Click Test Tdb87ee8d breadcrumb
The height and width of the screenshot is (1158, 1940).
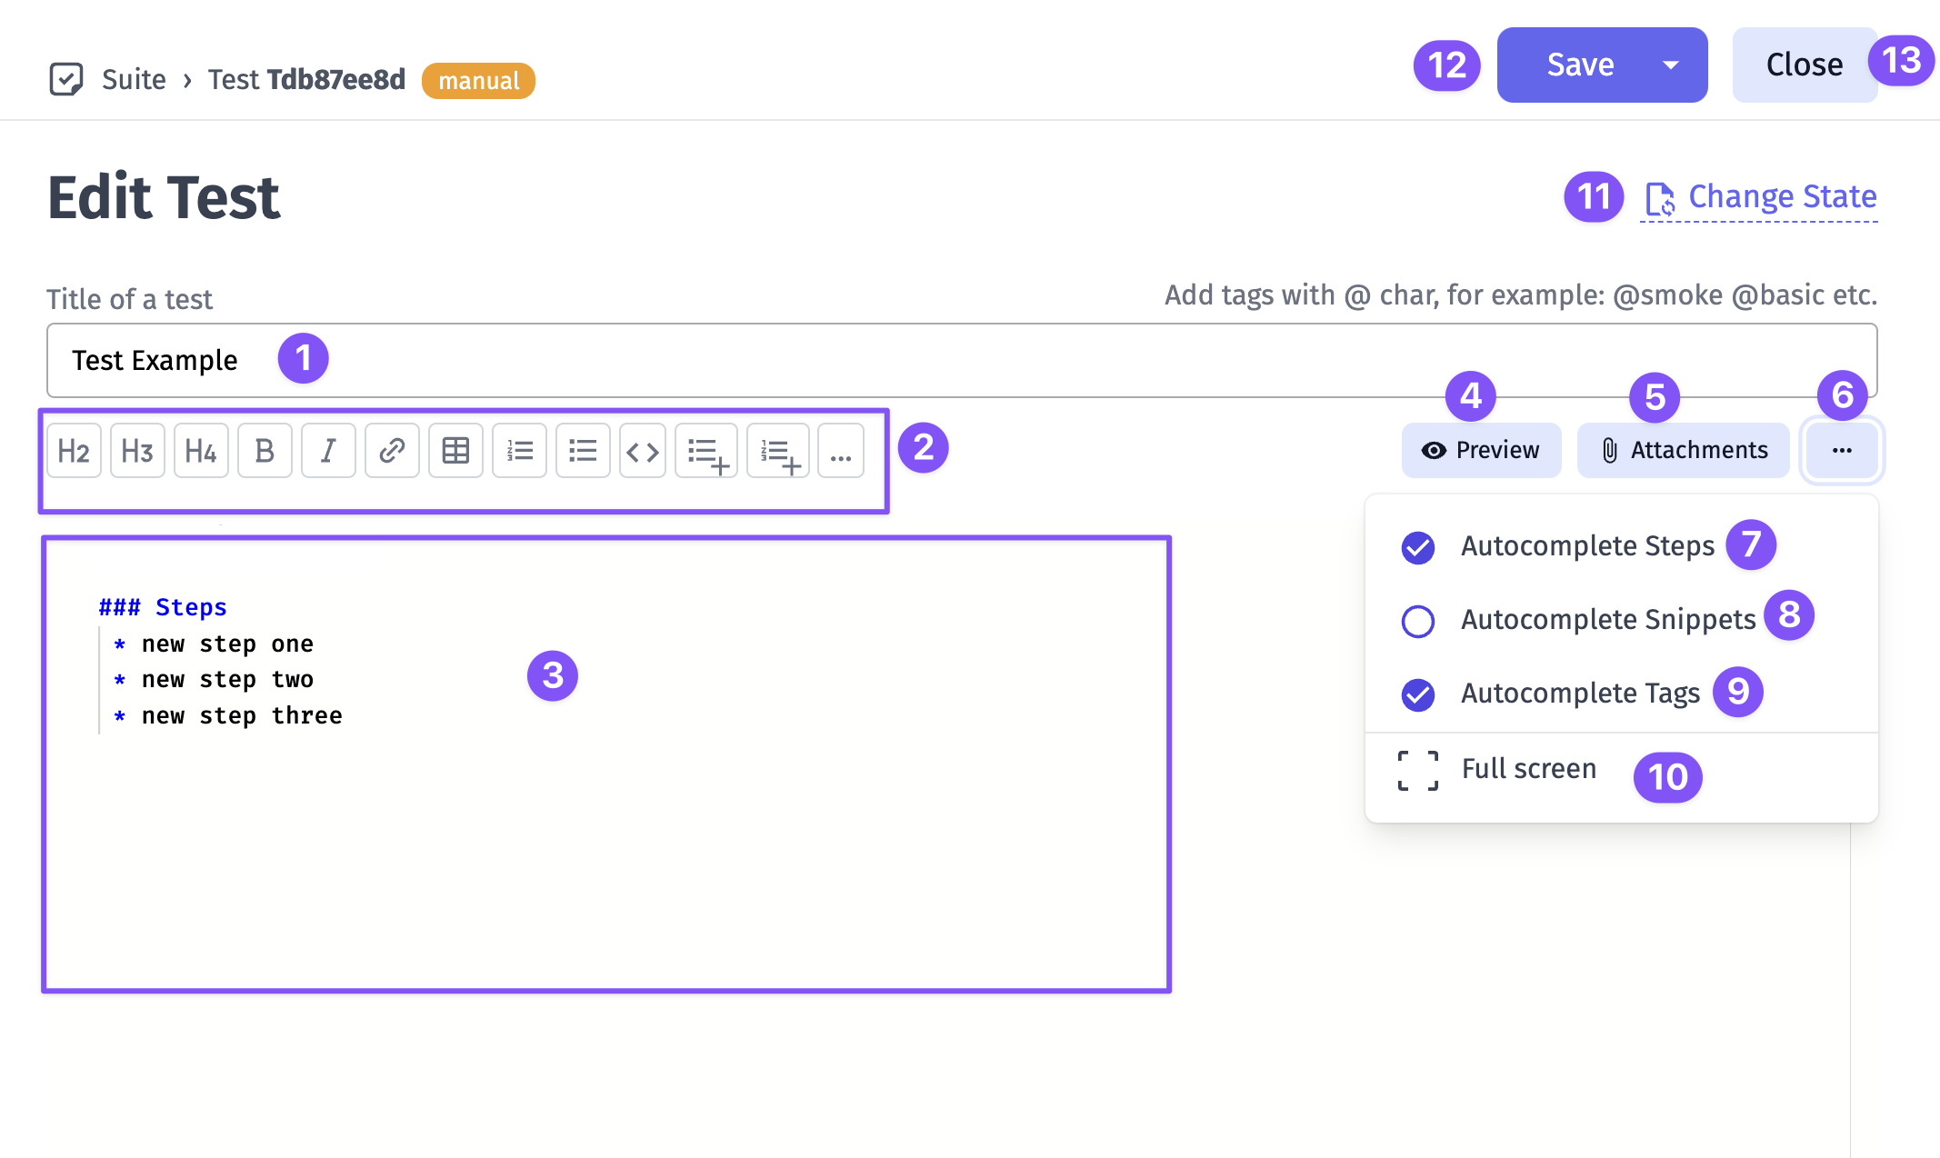(x=306, y=80)
